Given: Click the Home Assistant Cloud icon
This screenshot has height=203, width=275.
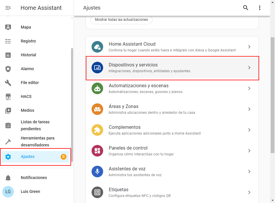Looking at the screenshot, I should [x=97, y=47].
